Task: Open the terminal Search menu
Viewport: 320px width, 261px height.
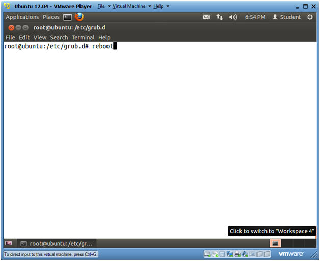Action: [x=59, y=37]
